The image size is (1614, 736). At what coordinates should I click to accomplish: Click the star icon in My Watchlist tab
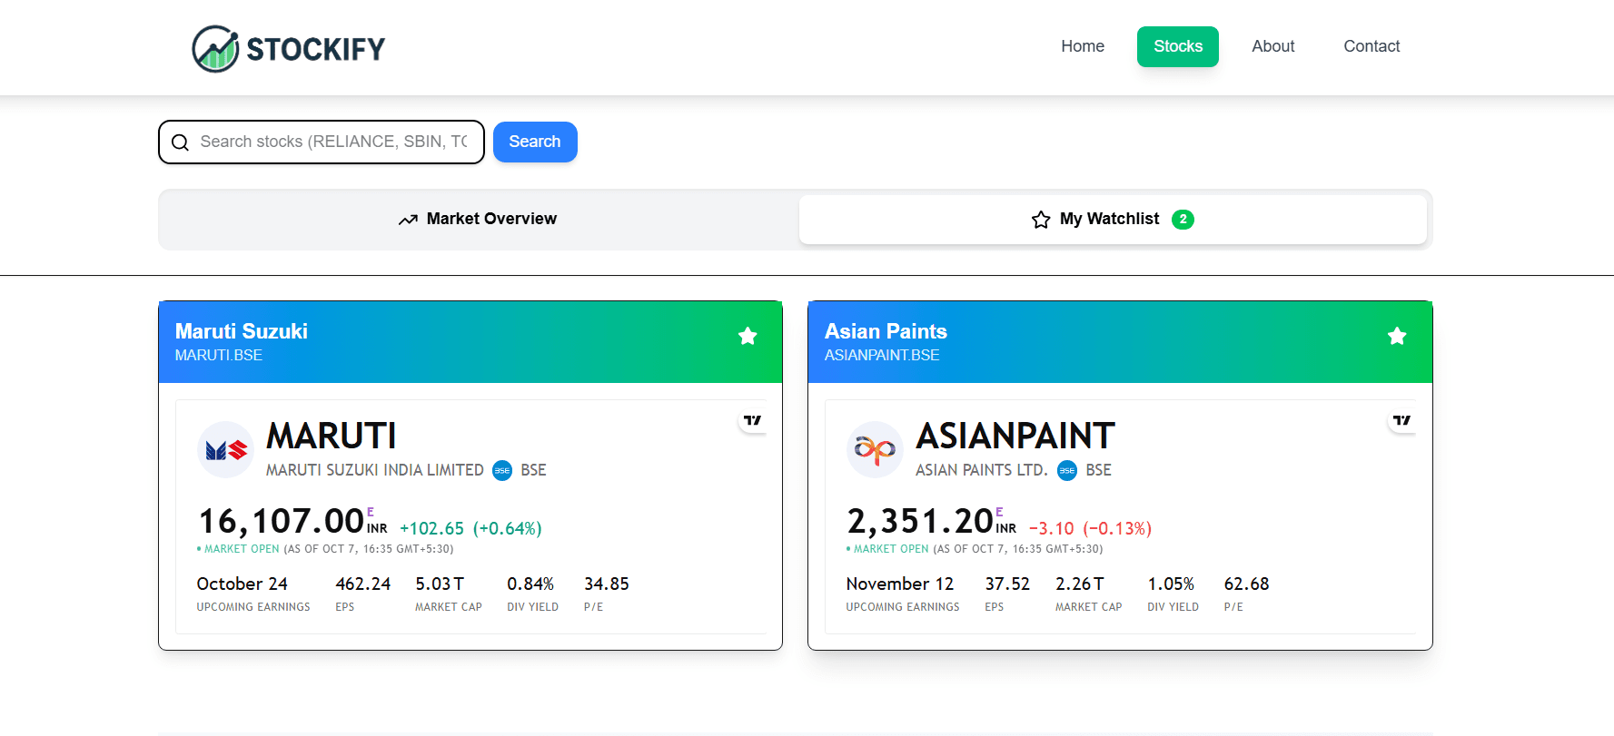click(x=1041, y=220)
